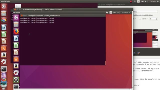Open the host Ubuntu Dash search icon
Screen dimensions: 160x90
(x=4, y=7)
